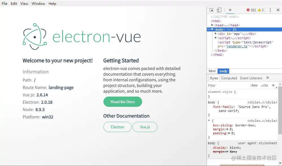Expand the div id app node
The width and height of the screenshot is (282, 166).
click(x=216, y=33)
